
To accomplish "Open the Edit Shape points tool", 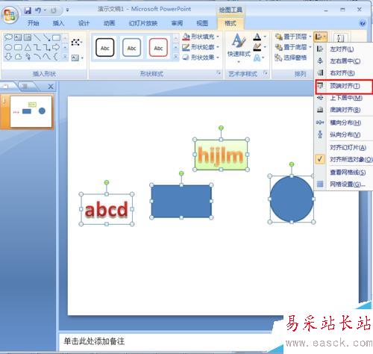I will [x=76, y=42].
